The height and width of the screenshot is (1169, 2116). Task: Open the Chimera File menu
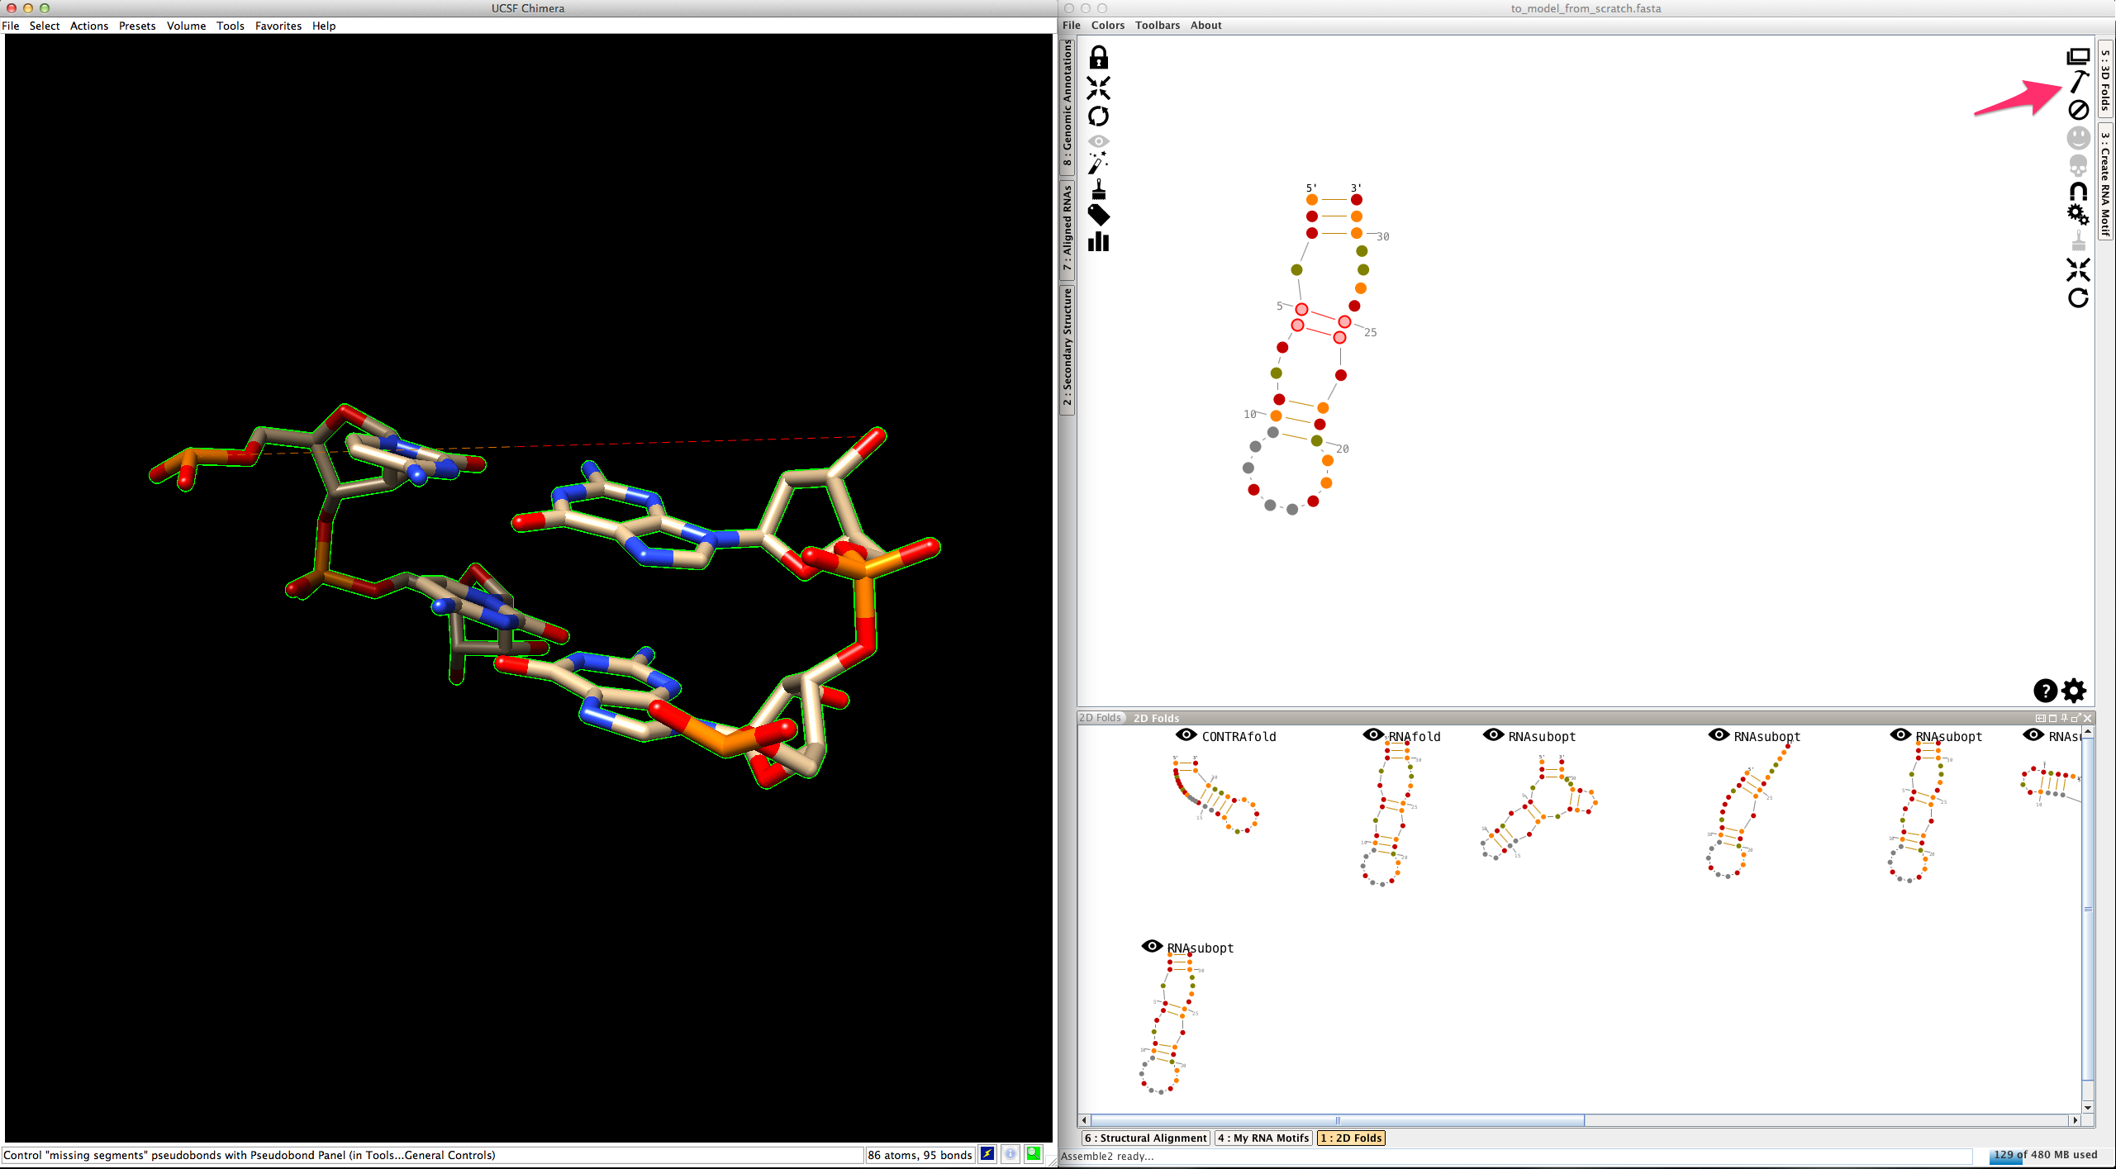[11, 26]
